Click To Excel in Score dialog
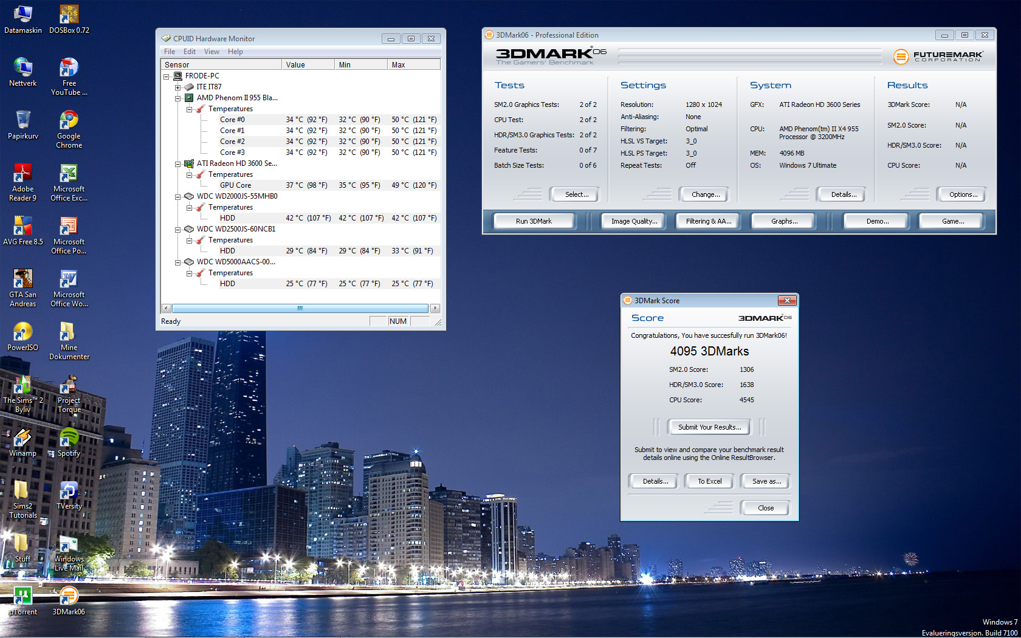The width and height of the screenshot is (1021, 638). coord(709,481)
